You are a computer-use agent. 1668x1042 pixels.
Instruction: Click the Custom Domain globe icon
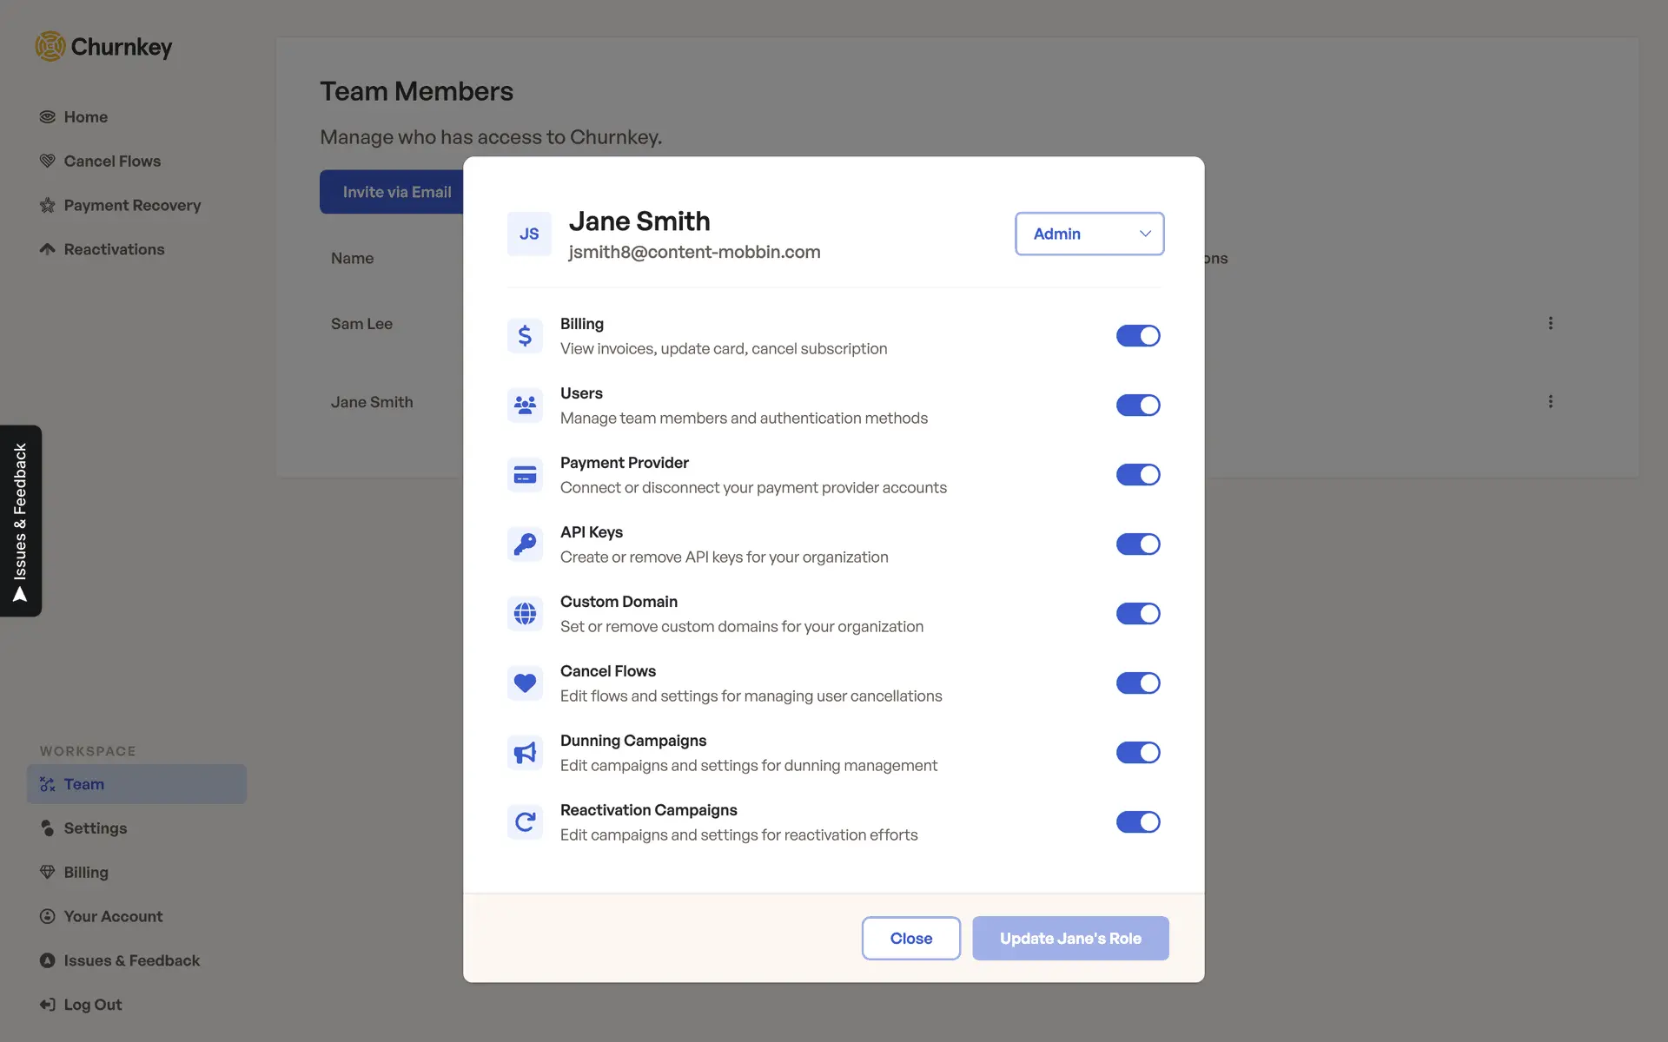coord(525,614)
